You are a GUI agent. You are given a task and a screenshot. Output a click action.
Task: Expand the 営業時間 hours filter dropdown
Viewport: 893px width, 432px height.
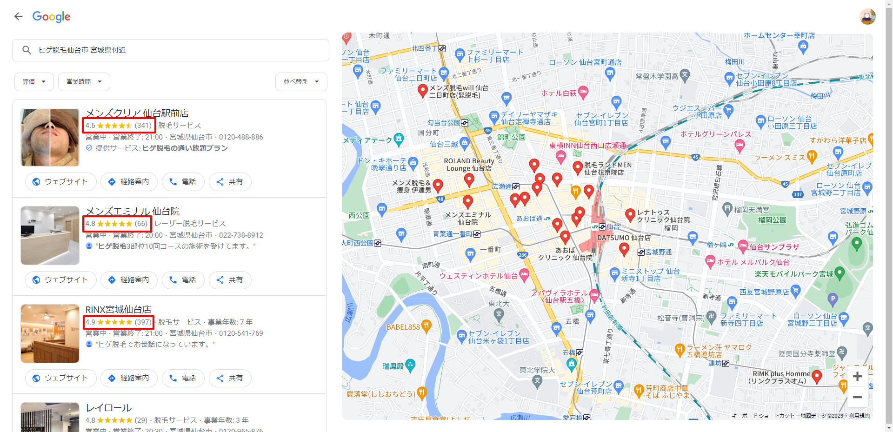[x=84, y=82]
